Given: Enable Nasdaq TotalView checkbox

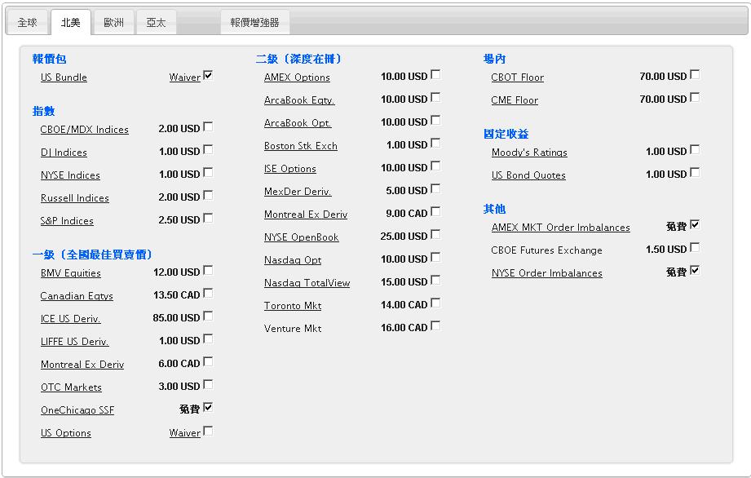Looking at the screenshot, I should click(x=435, y=280).
